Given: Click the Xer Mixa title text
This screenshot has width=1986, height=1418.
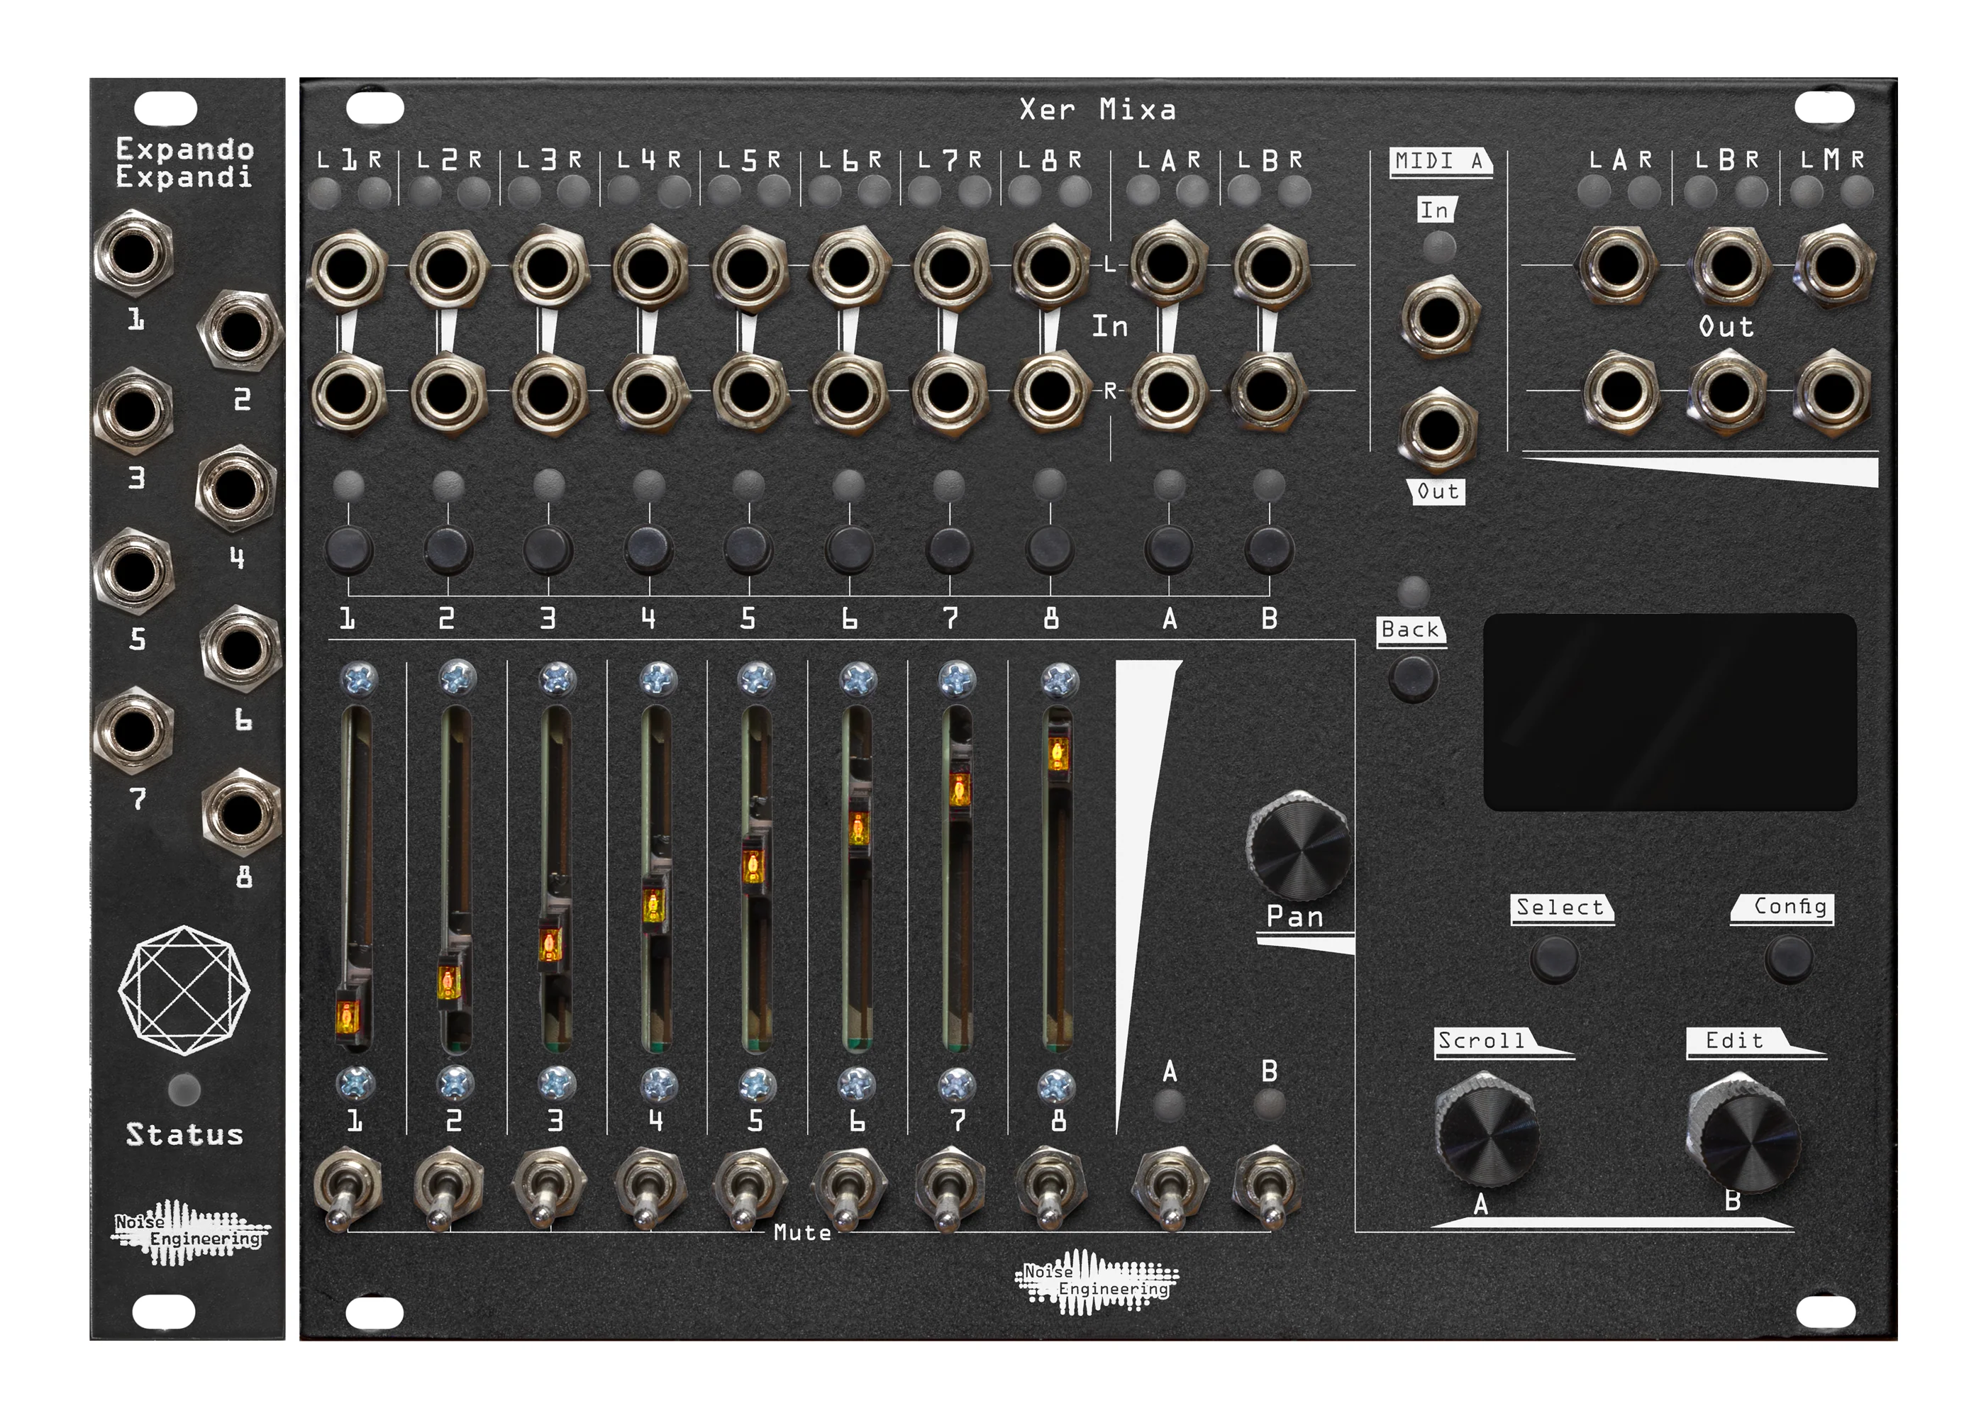Looking at the screenshot, I should point(1098,109).
